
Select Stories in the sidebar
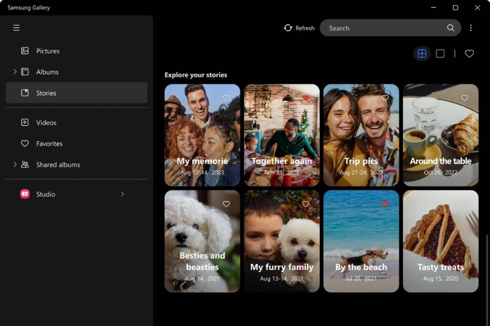(x=77, y=93)
